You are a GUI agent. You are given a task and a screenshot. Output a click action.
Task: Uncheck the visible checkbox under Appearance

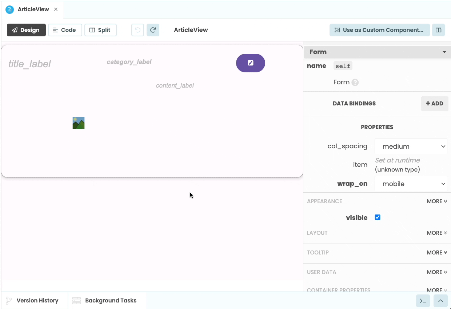click(x=378, y=217)
